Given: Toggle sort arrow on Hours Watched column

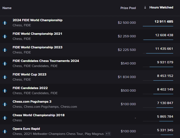Looking at the screenshot, I should pyautogui.click(x=145, y=8).
